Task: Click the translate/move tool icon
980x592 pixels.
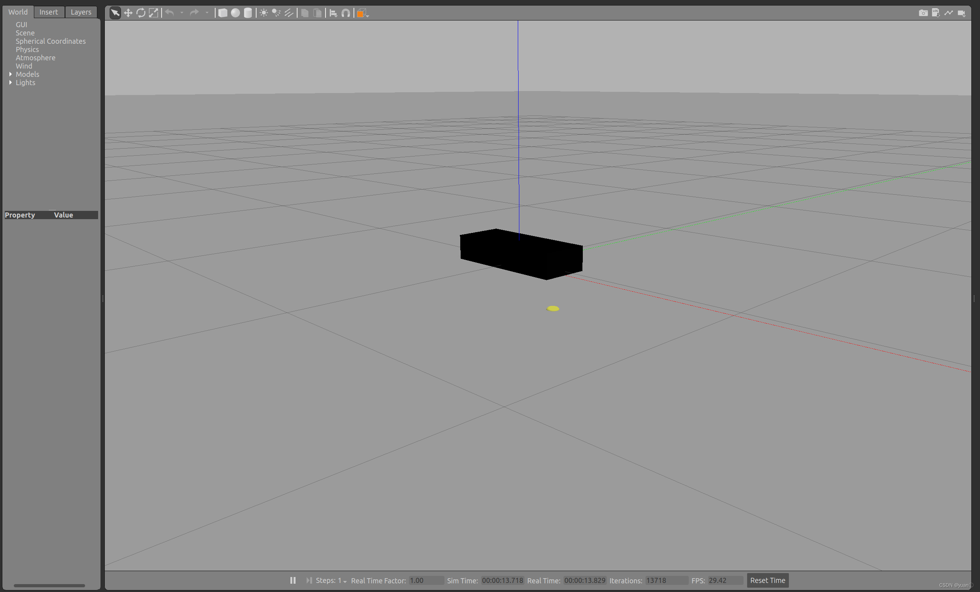Action: point(127,13)
